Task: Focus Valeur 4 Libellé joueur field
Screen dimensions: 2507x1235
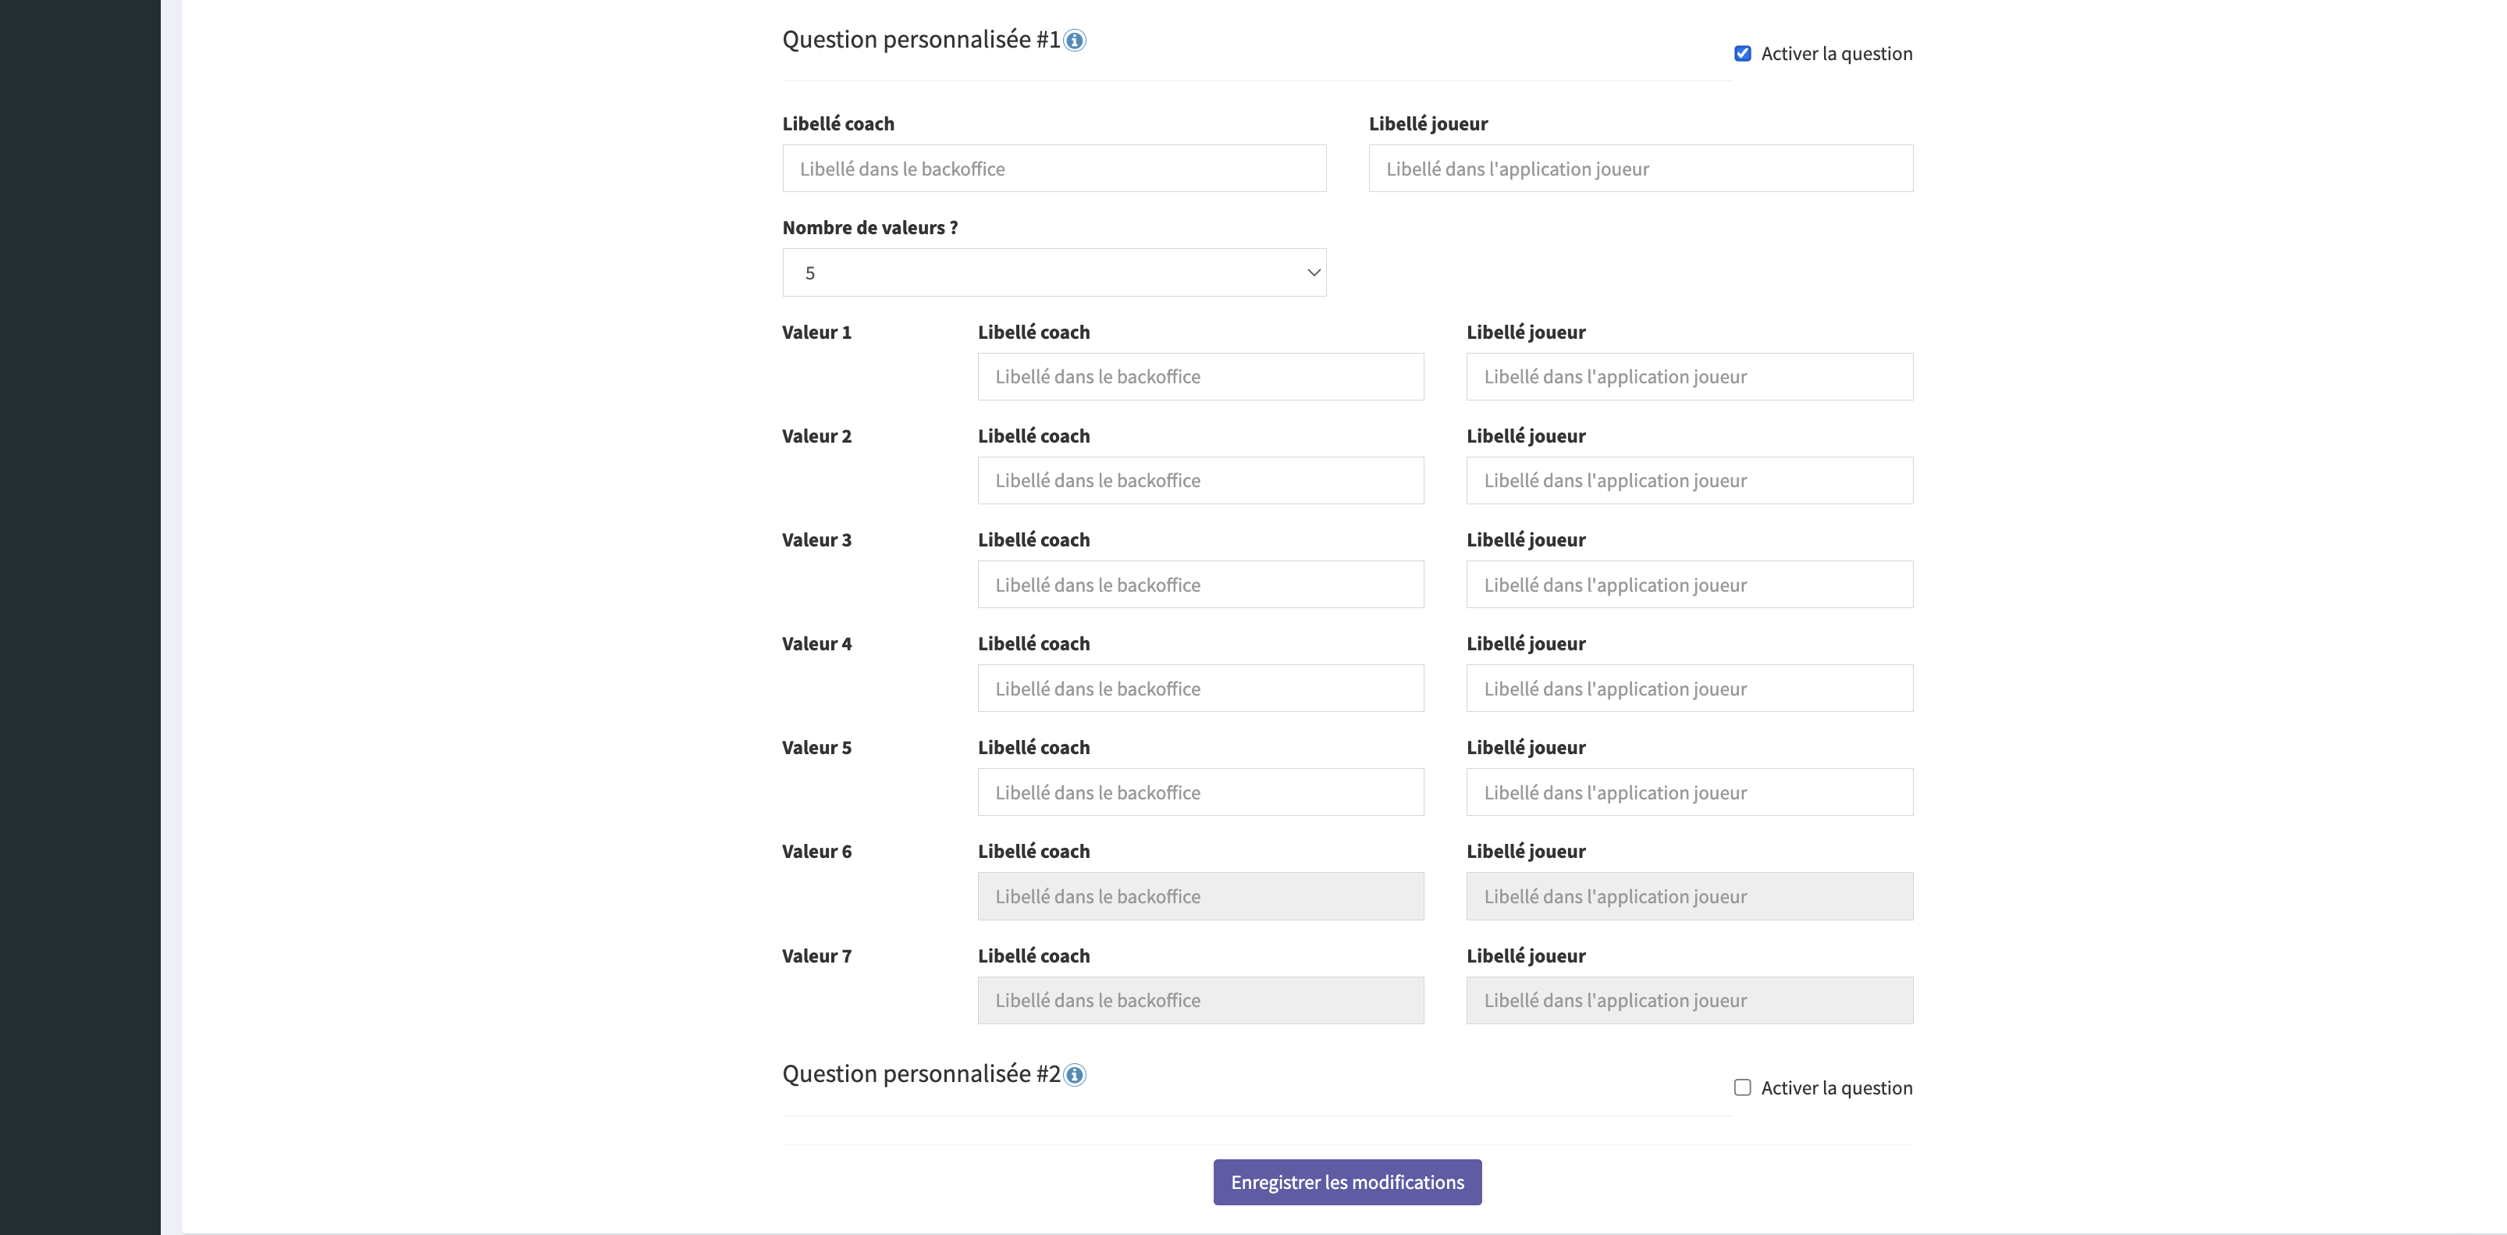Action: pos(1690,688)
